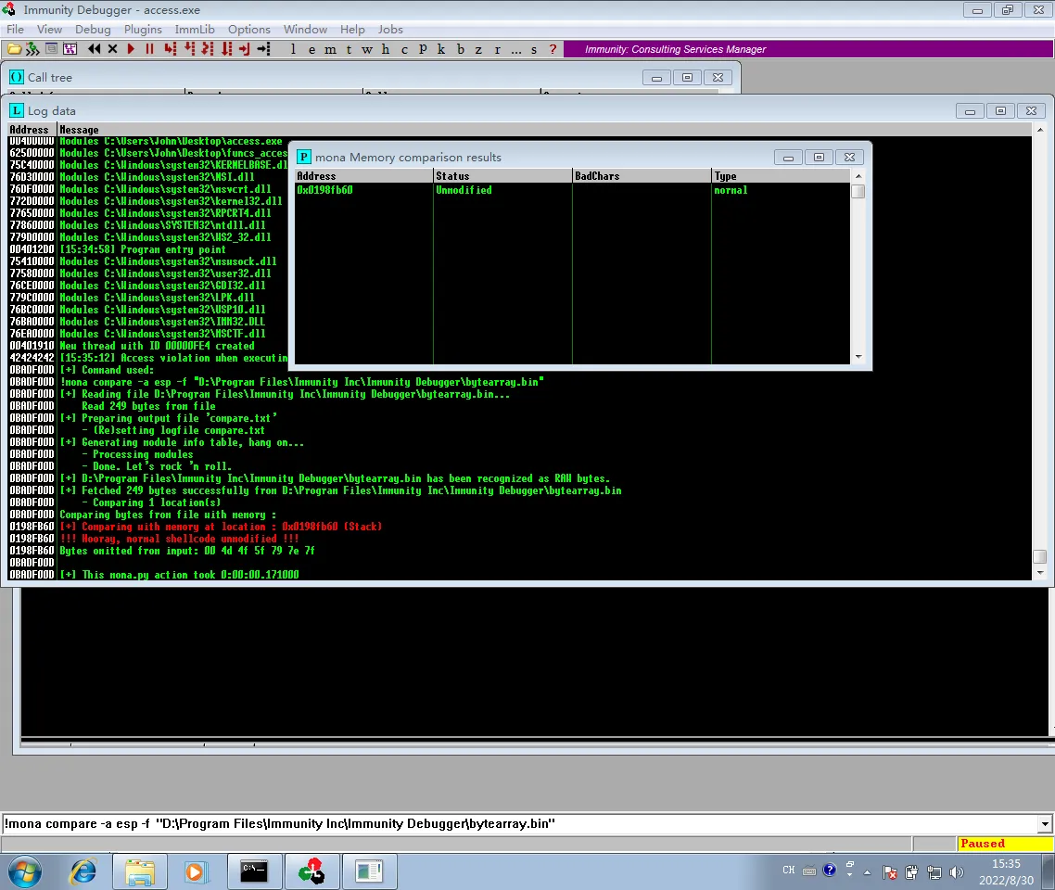This screenshot has width=1055, height=890.
Task: Open the Windows Start menu
Action: coord(25,871)
